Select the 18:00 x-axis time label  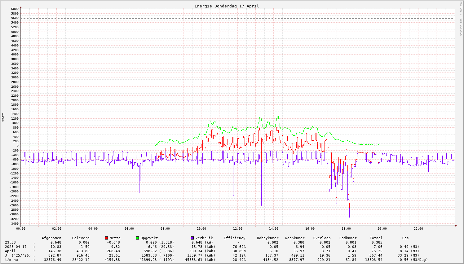tap(346, 229)
